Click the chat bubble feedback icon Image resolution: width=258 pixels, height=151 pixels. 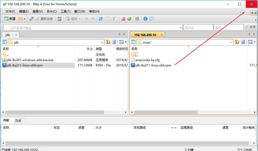(151, 19)
